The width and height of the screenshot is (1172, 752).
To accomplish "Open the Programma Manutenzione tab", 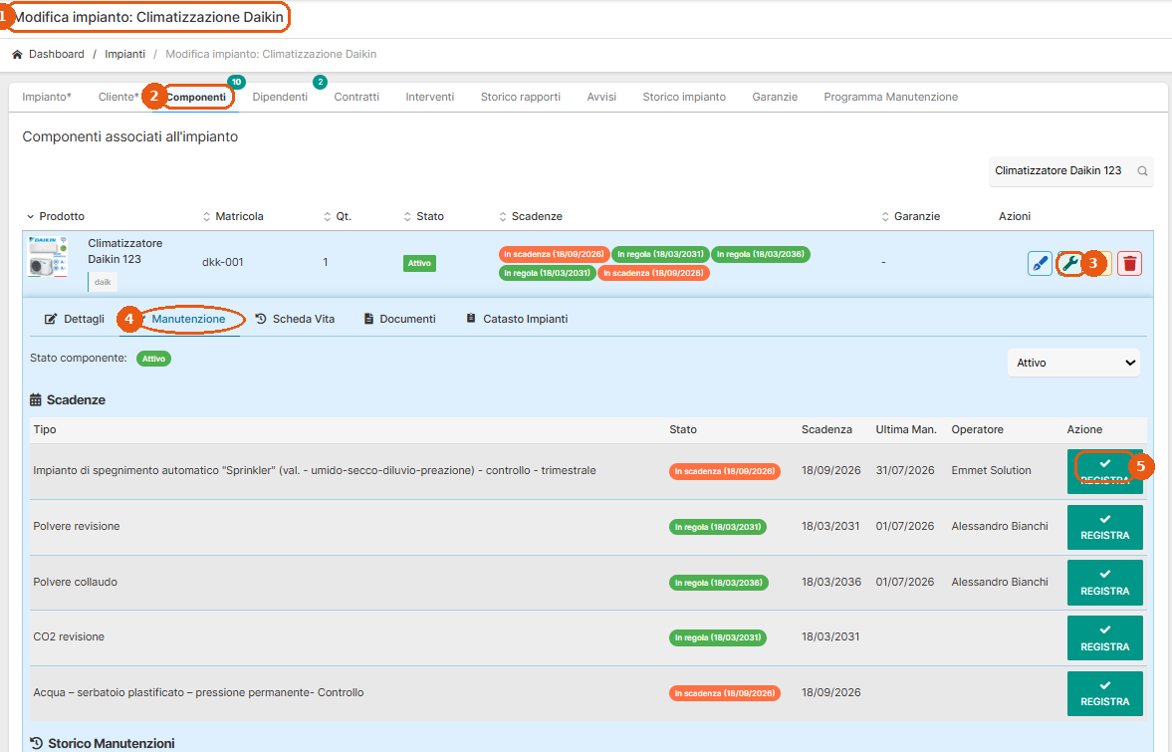I will click(x=890, y=98).
